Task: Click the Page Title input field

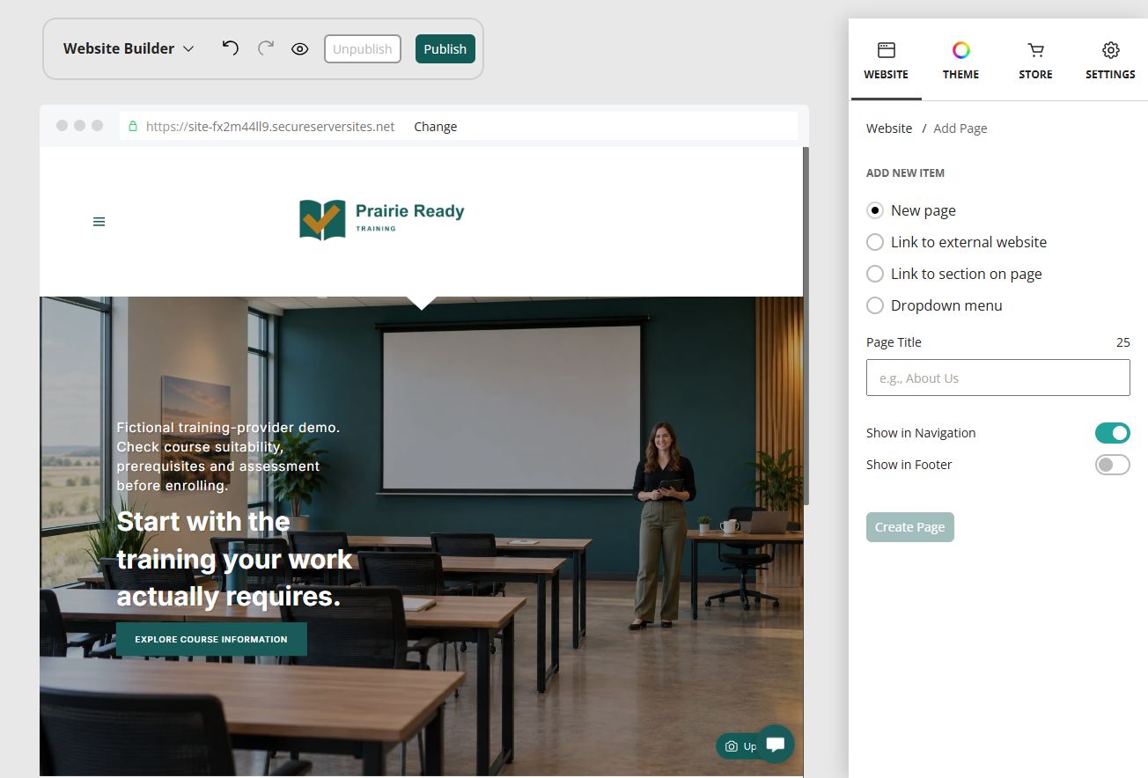Action: click(x=998, y=378)
